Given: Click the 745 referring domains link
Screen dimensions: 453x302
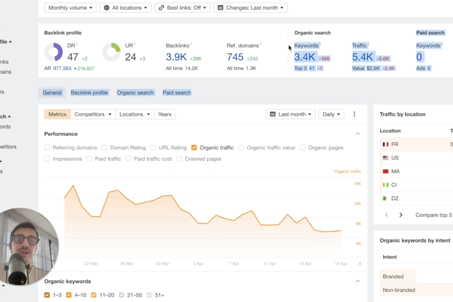Looking at the screenshot, I should point(235,57).
